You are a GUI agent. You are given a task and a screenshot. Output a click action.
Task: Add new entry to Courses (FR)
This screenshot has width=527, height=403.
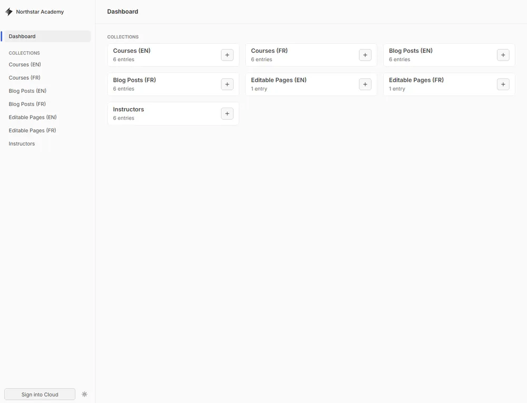[365, 55]
